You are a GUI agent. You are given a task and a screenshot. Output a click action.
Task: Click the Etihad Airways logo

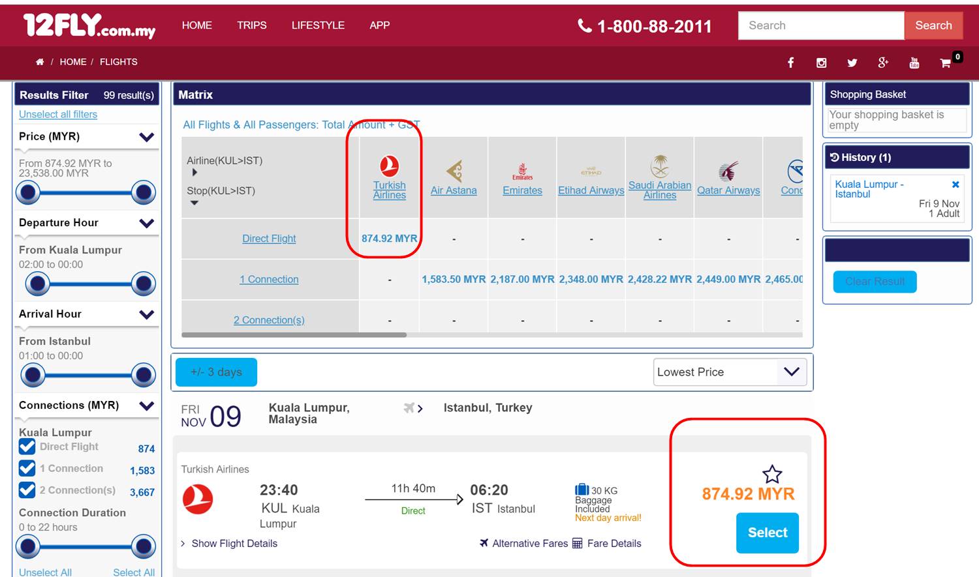coord(591,172)
